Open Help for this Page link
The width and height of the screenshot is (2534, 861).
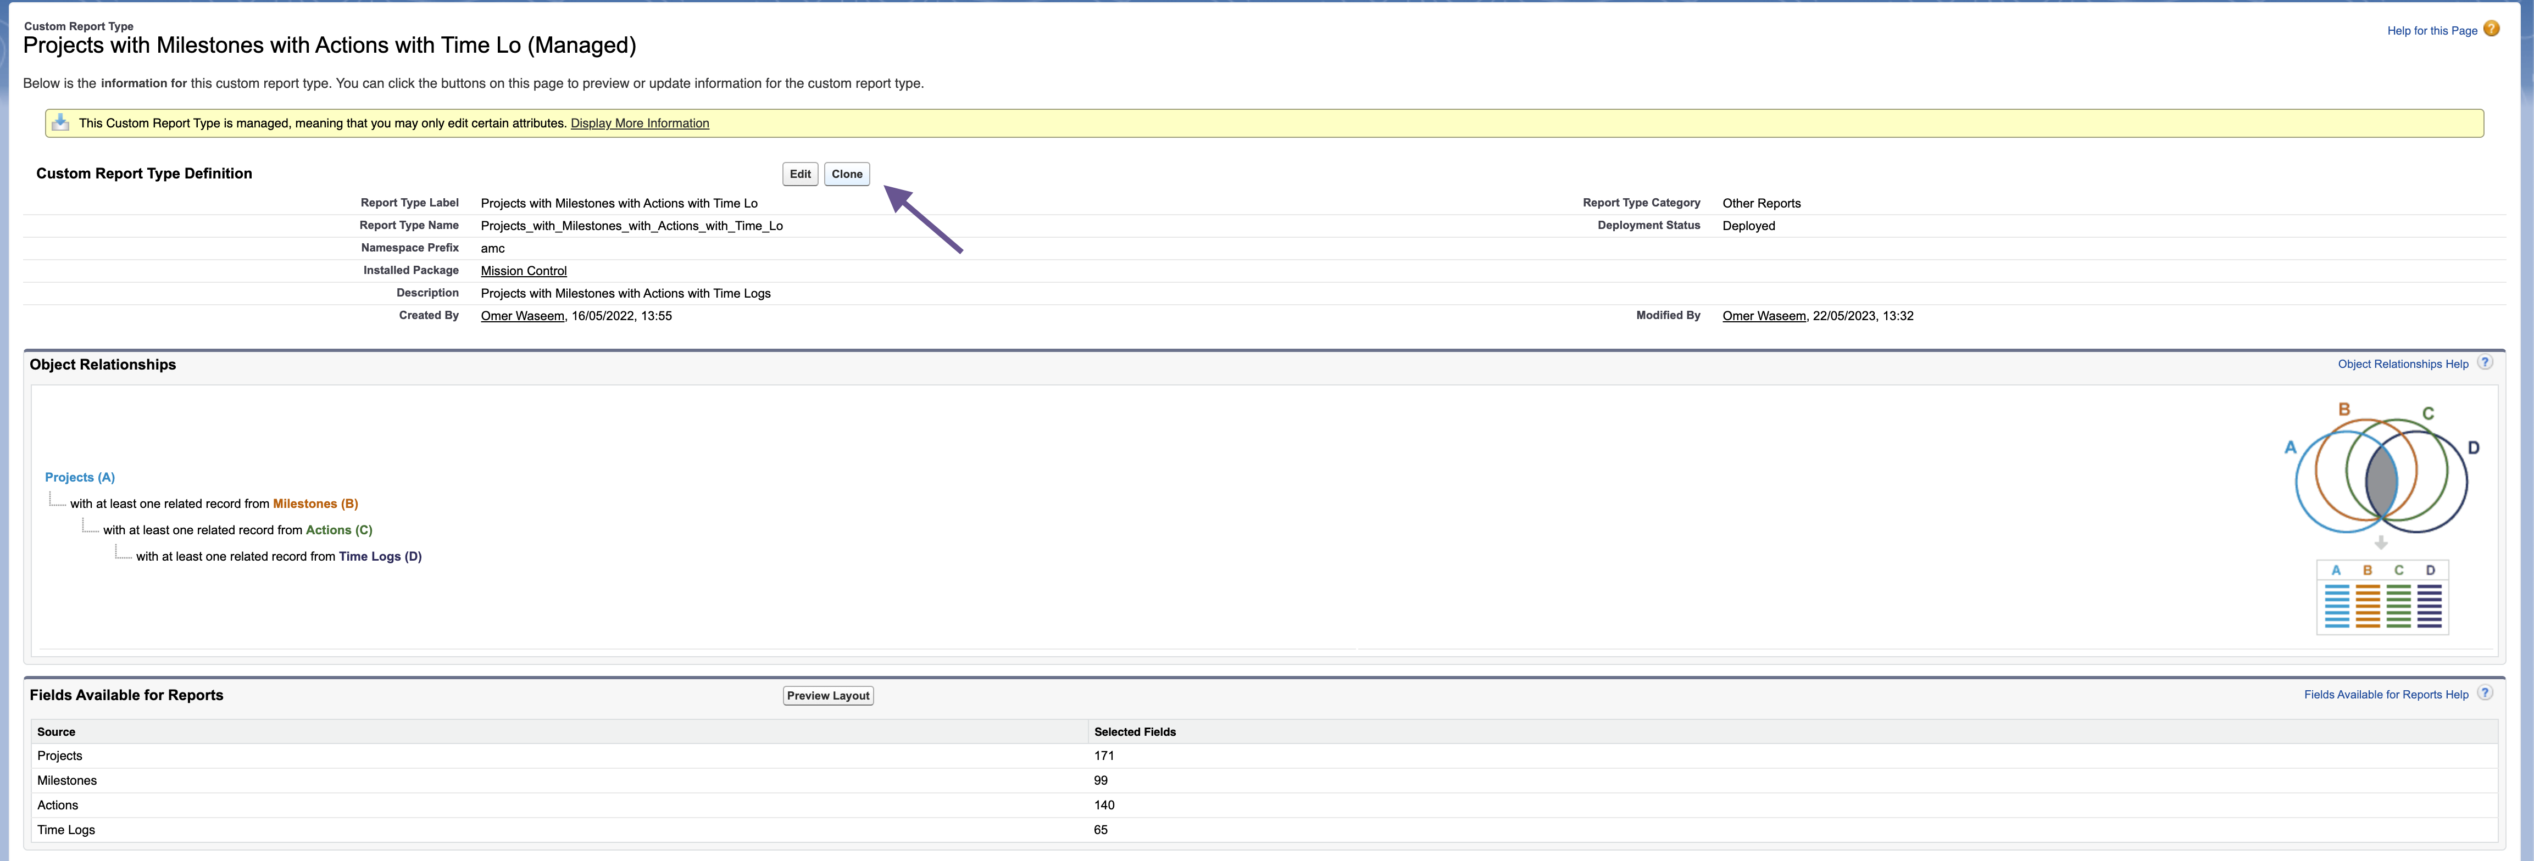2432,30
